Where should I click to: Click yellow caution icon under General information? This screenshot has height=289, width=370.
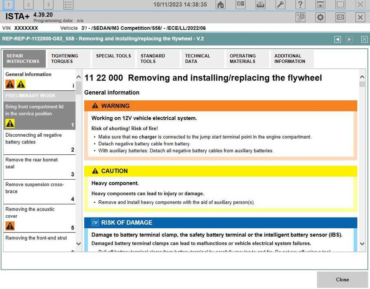click(21, 84)
